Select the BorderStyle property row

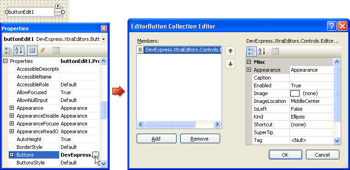pyautogui.click(x=54, y=147)
